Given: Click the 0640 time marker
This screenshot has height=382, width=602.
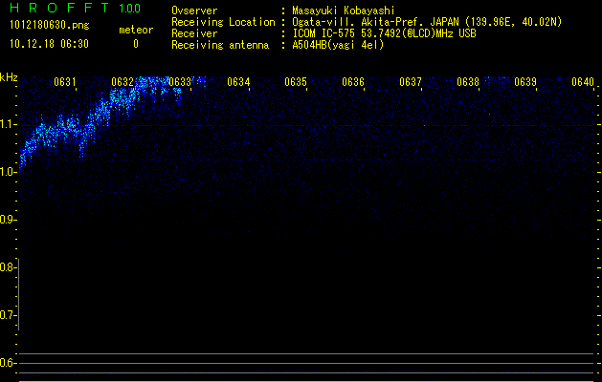Looking at the screenshot, I should click(583, 82).
